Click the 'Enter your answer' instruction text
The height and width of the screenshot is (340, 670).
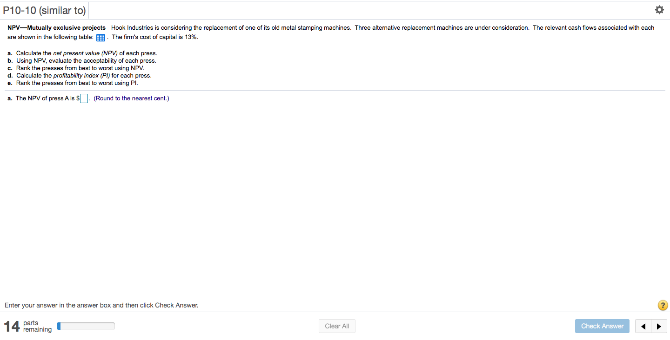click(x=101, y=305)
